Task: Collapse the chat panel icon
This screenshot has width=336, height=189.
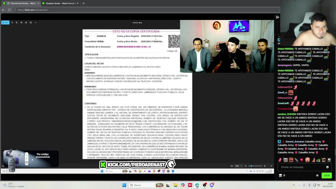Action: [x=277, y=17]
